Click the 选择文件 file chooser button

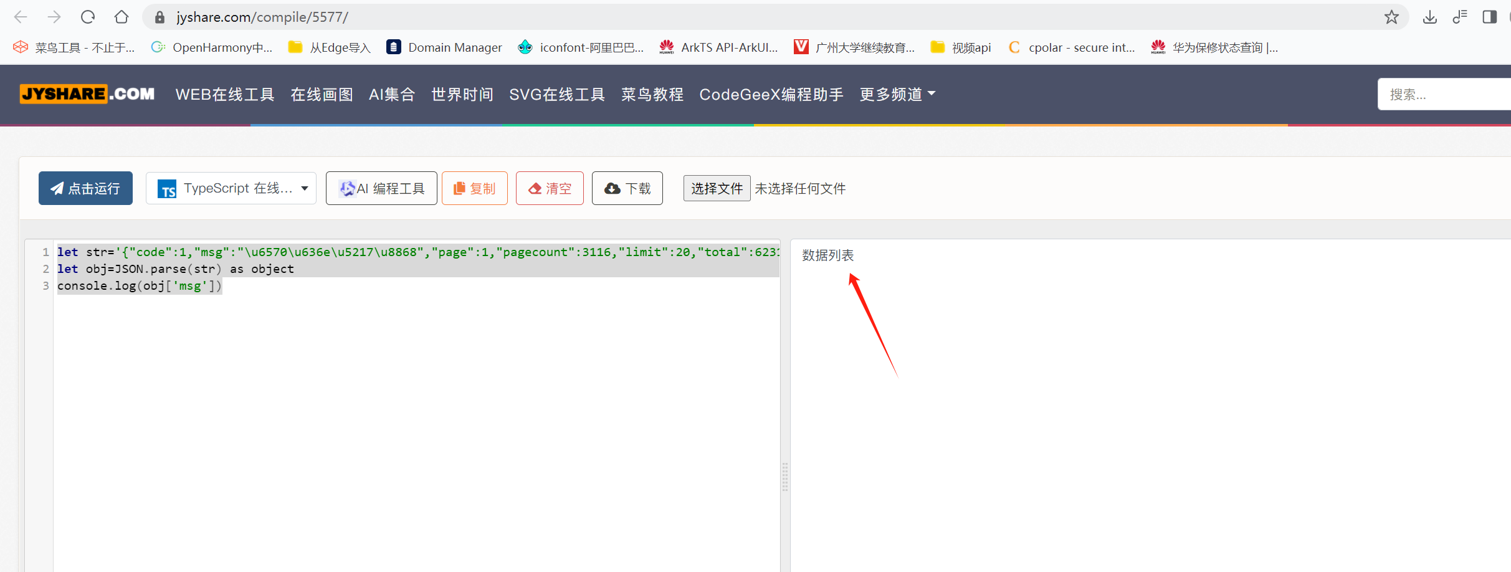coord(717,188)
